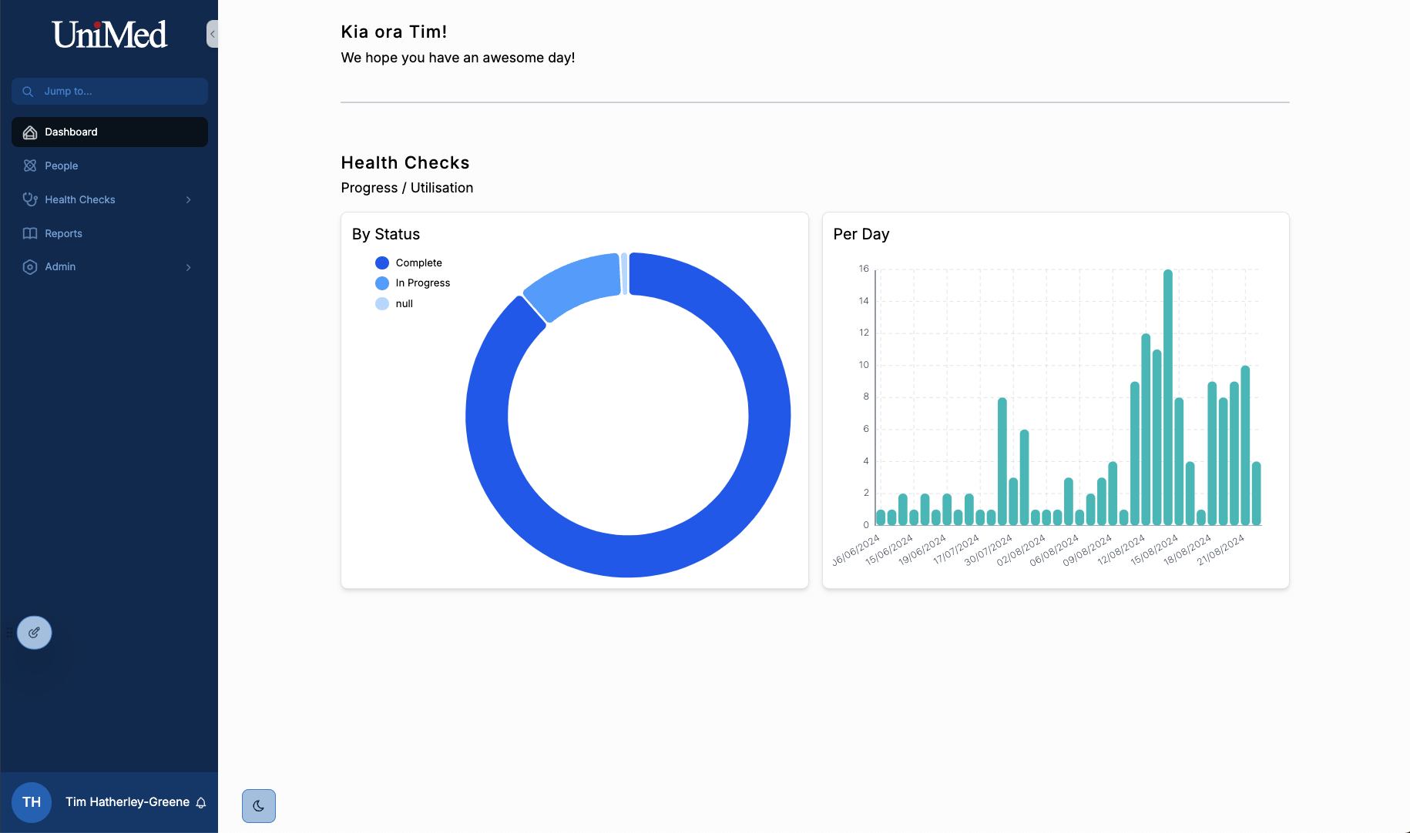Viewport: 1410px width, 833px height.
Task: Click the floating round edit button
Action: coord(35,633)
